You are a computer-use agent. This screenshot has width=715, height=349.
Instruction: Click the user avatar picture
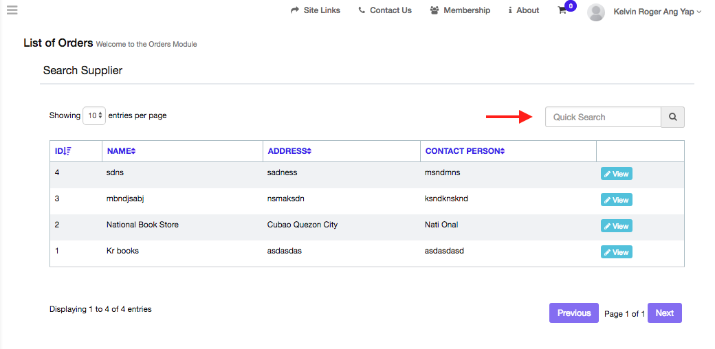597,12
